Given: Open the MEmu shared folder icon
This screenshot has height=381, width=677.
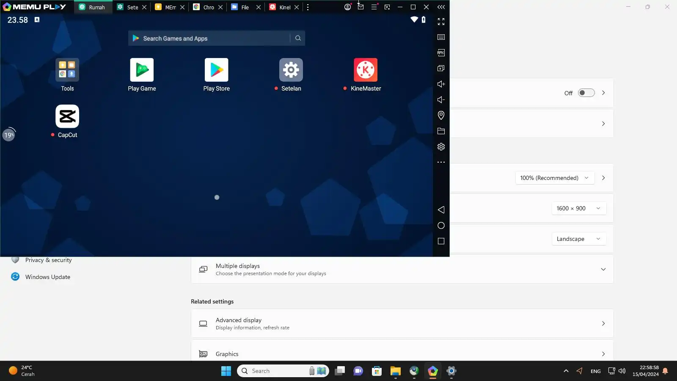Looking at the screenshot, I should click(441, 131).
